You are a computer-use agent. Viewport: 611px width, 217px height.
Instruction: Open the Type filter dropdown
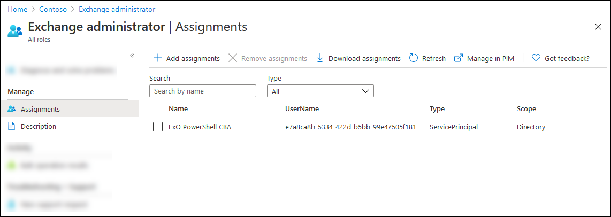point(320,91)
